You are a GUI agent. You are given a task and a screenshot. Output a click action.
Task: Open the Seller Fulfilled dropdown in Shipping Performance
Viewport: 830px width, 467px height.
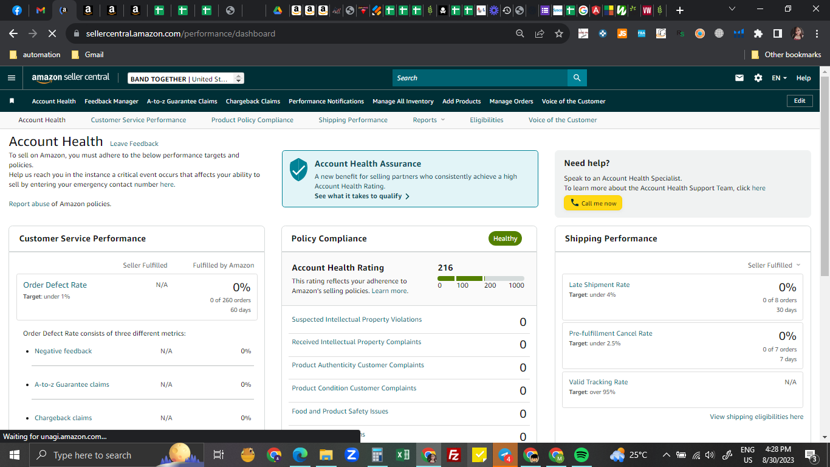[x=774, y=265]
